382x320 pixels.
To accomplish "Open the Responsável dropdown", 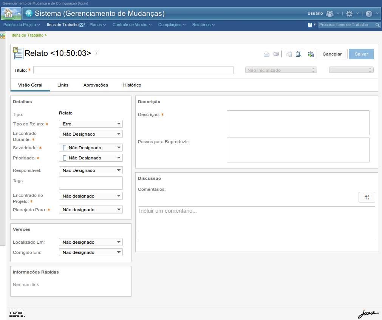I will pyautogui.click(x=91, y=170).
